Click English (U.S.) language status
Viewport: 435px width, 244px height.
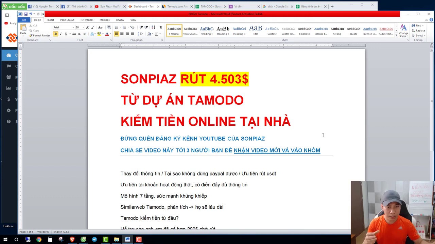point(61,232)
